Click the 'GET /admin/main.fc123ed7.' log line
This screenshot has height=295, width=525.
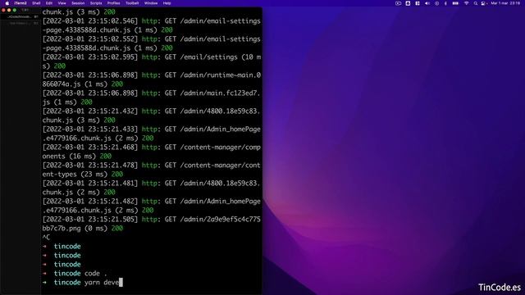(x=151, y=93)
